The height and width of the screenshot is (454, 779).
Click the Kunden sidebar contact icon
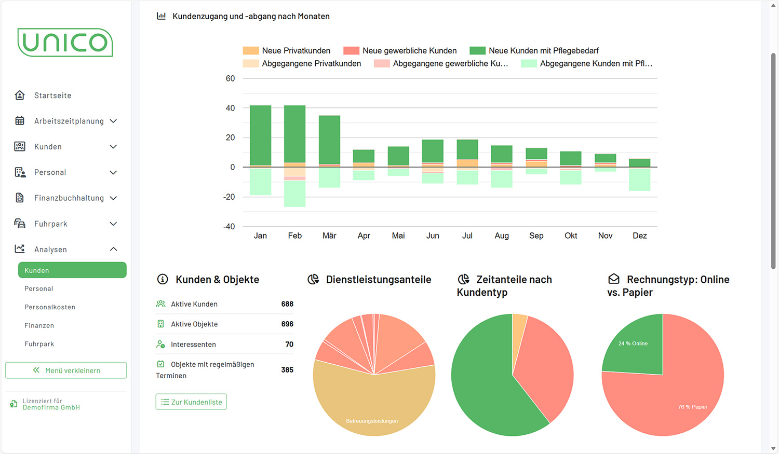[20, 147]
